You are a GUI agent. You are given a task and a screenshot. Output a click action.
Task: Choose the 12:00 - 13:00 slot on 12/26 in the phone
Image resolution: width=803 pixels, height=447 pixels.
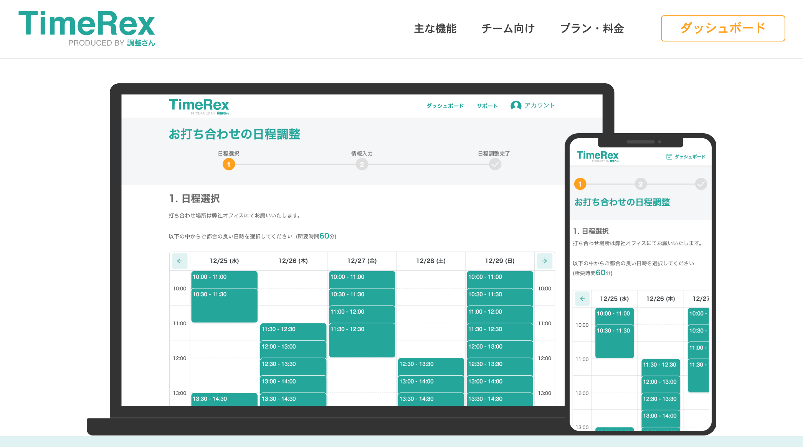point(661,384)
